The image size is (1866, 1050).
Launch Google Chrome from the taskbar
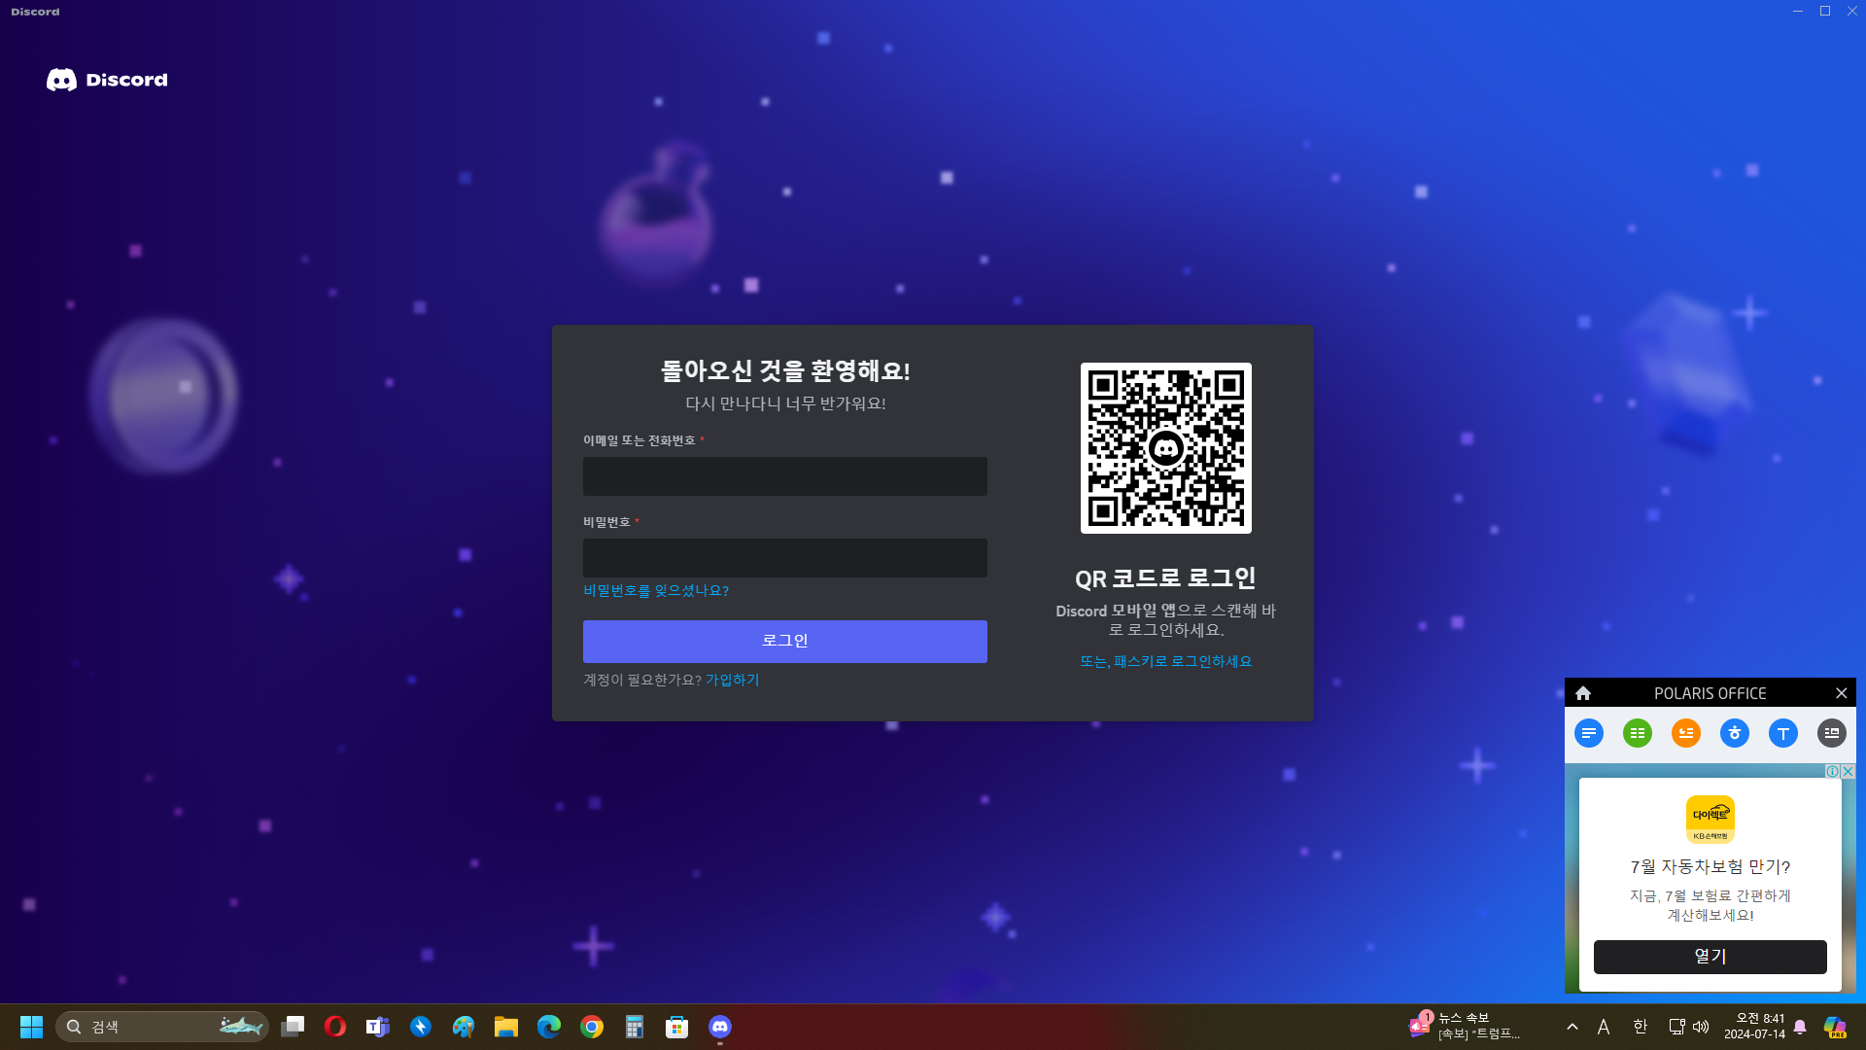coord(592,1027)
